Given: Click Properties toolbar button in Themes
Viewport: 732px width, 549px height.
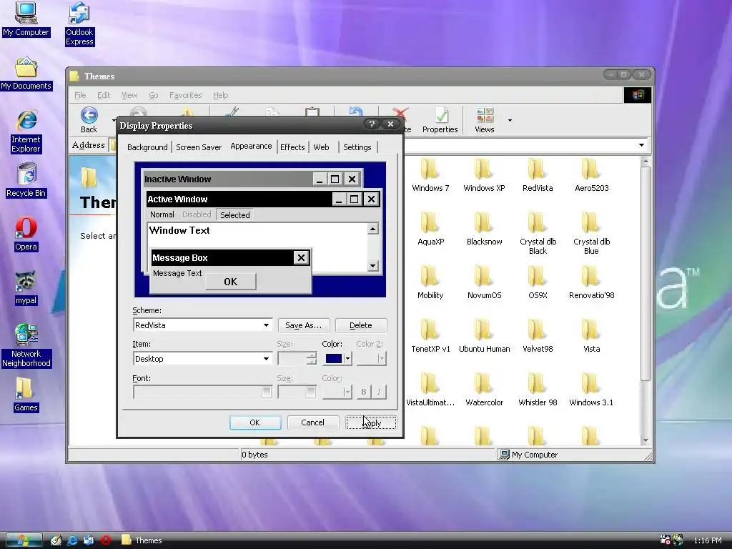Looking at the screenshot, I should pyautogui.click(x=440, y=120).
